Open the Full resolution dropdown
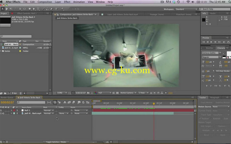 (105, 93)
